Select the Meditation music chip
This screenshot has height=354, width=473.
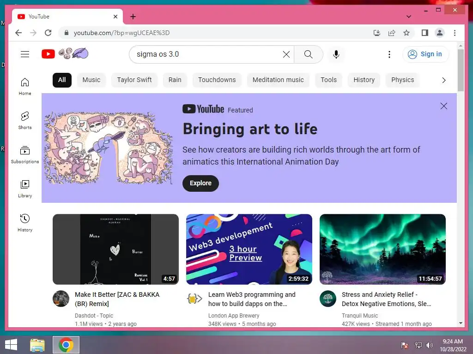click(x=278, y=80)
